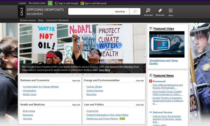The height and width of the screenshot is (126, 210).
Task: Click inside the search input field
Action: tap(90, 11)
